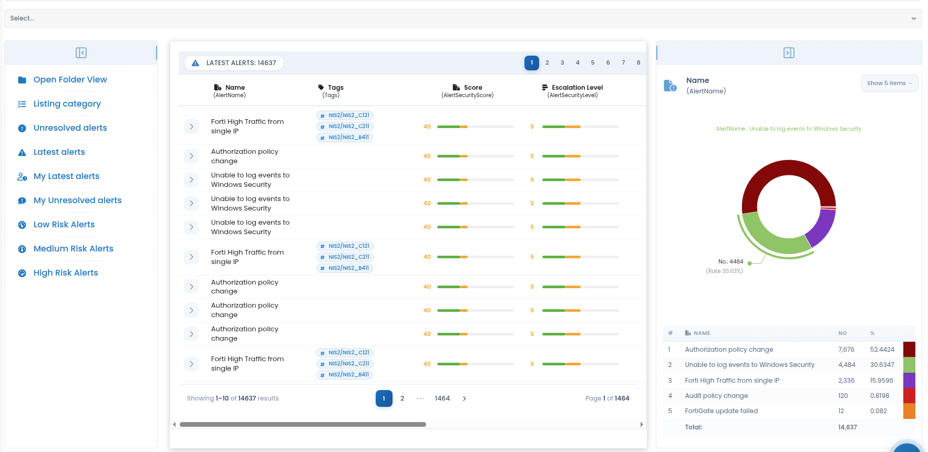
Task: Go to page 4 in top pagination
Action: (x=578, y=63)
